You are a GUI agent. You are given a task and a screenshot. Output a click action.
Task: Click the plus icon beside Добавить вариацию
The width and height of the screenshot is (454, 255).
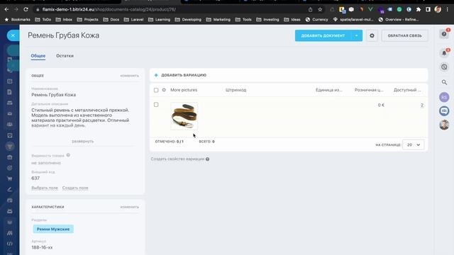pos(156,75)
